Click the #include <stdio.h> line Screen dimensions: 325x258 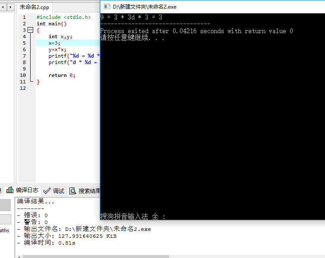coord(64,17)
